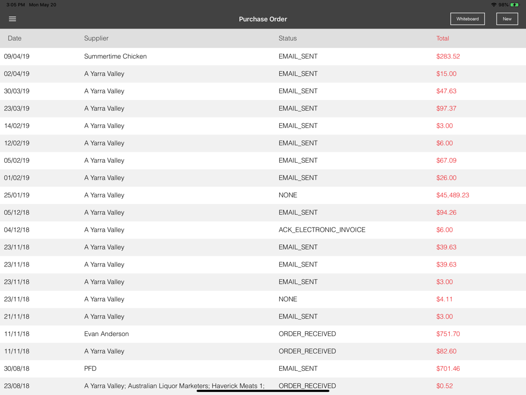Image resolution: width=526 pixels, height=395 pixels.
Task: Check the Wi-Fi status icon
Action: click(493, 5)
